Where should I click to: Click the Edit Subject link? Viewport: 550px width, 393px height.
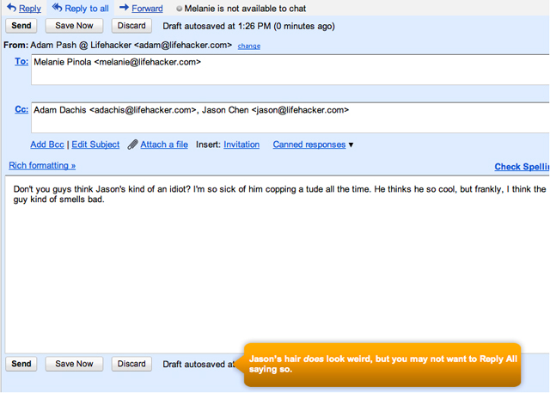pyautogui.click(x=95, y=144)
